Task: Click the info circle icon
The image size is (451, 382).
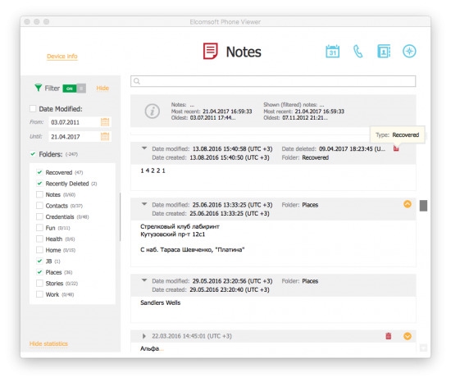Action: 153,111
